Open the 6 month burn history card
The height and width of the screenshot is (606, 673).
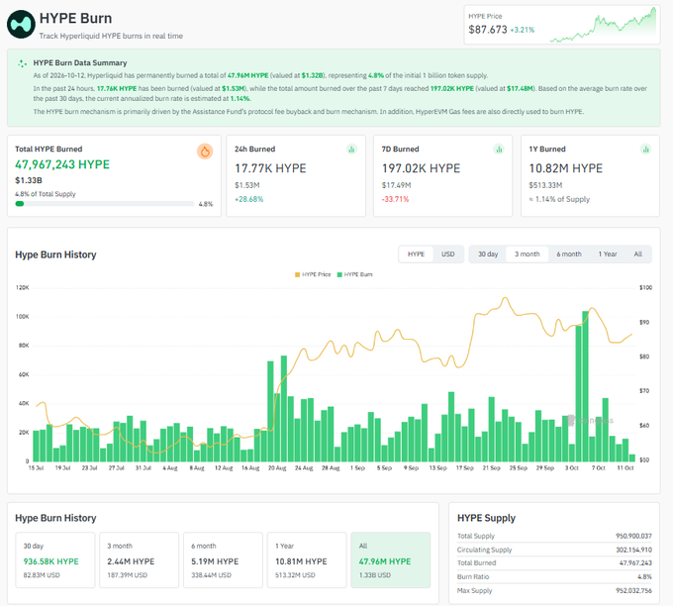click(x=223, y=560)
